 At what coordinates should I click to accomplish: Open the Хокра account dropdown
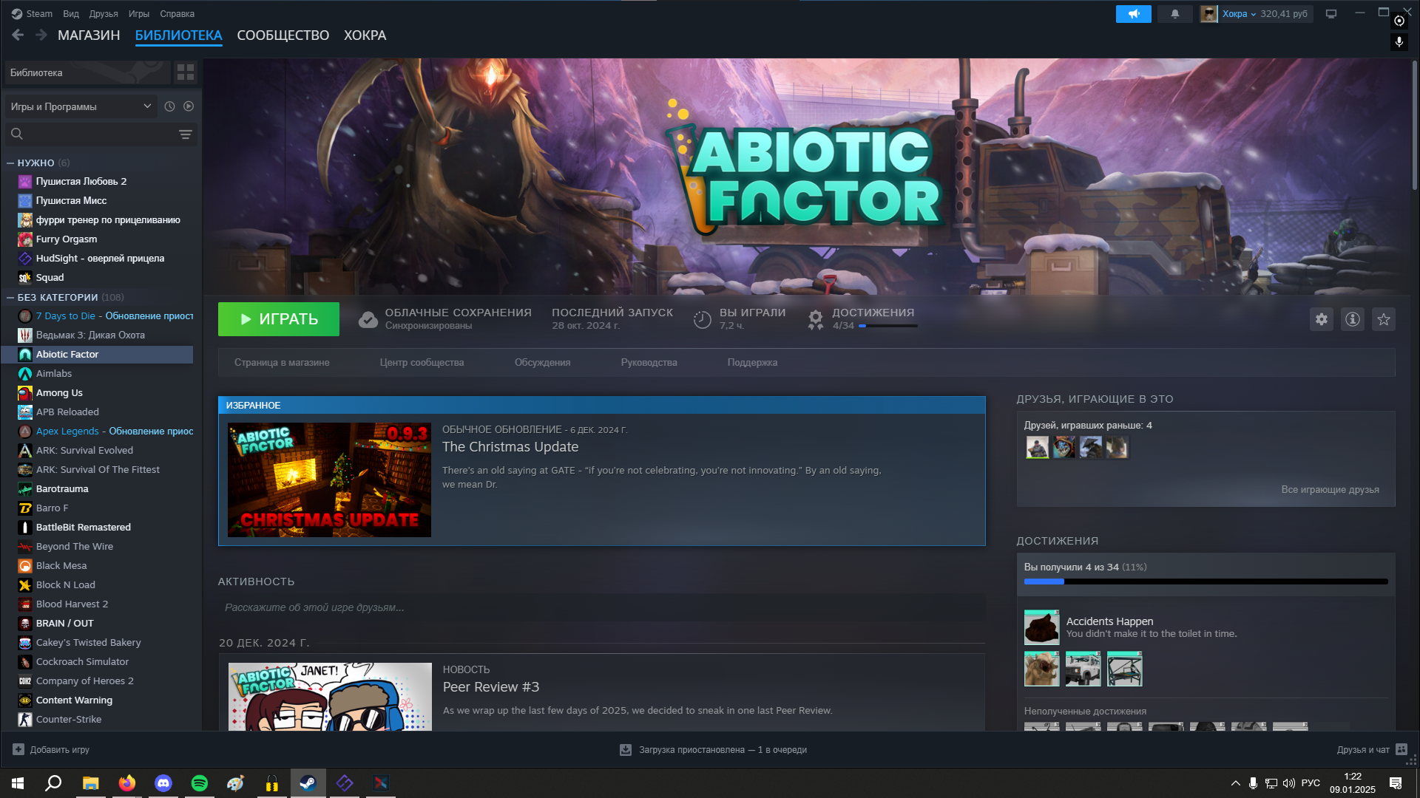1239,14
